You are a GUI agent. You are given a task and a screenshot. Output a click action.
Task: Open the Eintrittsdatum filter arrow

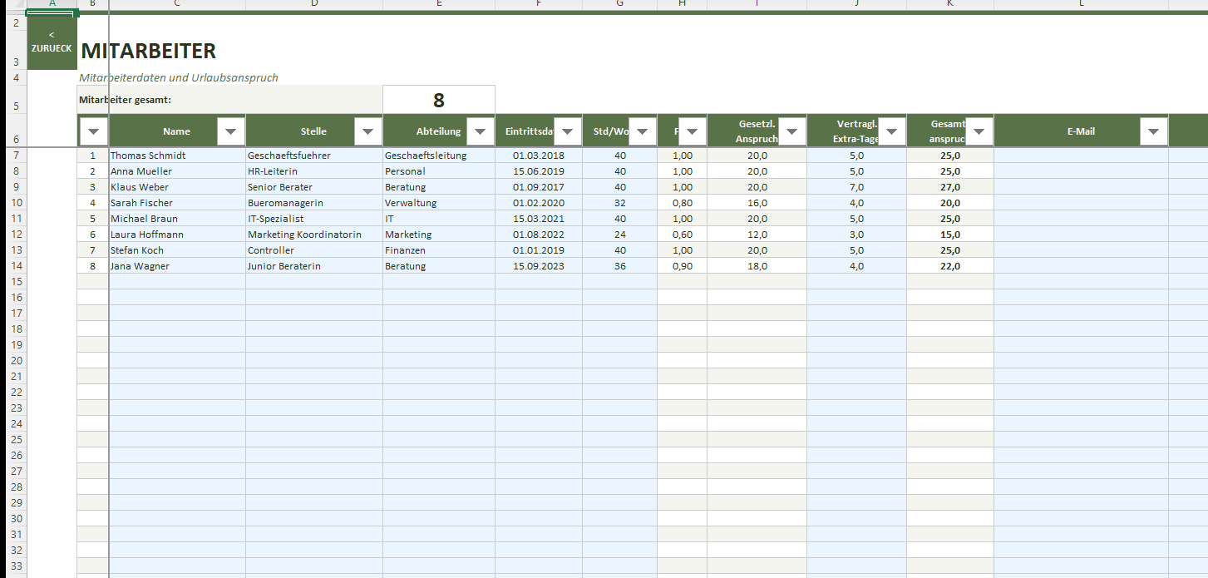(x=567, y=131)
